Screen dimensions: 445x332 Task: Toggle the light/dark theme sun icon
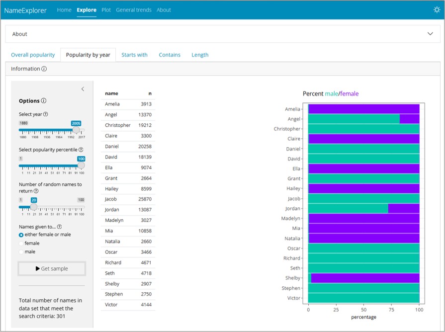[x=437, y=10]
